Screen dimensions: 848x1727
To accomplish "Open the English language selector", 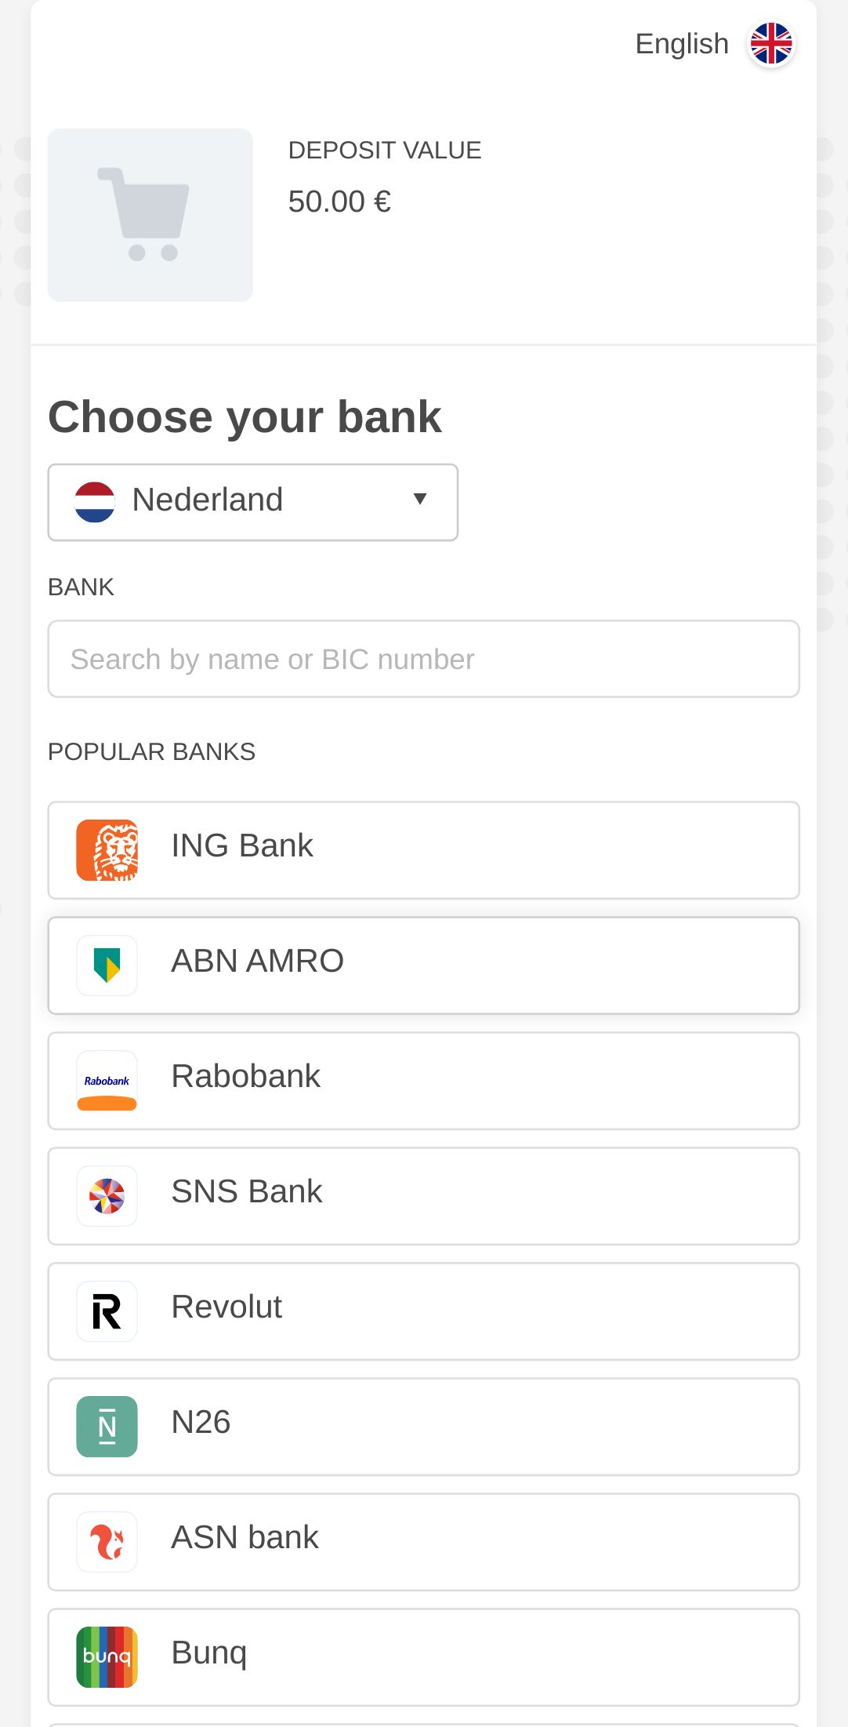I will click(x=683, y=44).
